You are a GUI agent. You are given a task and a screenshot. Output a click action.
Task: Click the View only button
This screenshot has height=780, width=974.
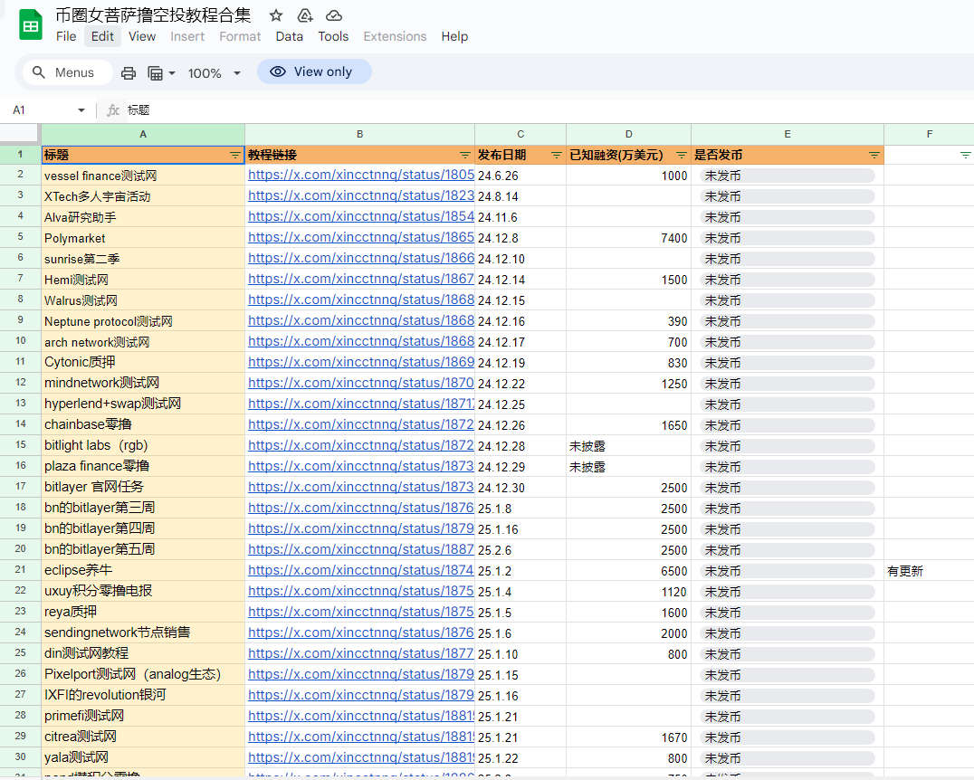click(x=314, y=71)
